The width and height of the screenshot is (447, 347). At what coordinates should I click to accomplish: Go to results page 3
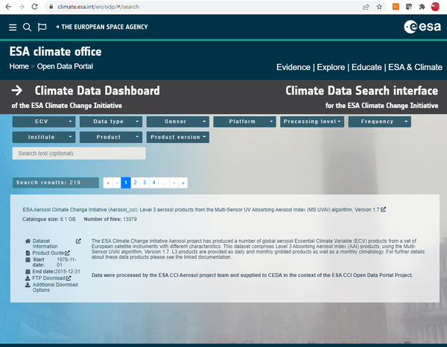[145, 182]
